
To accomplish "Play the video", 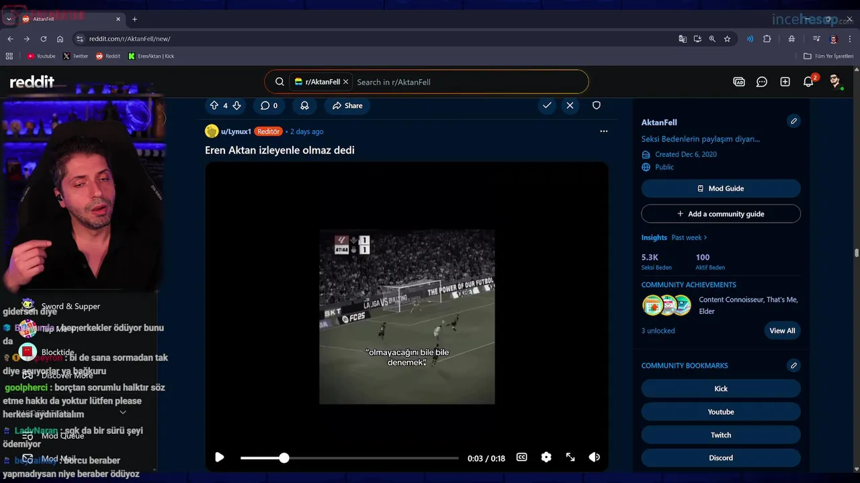I will click(x=219, y=458).
